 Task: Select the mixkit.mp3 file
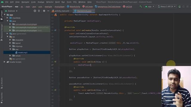coord(27,53)
